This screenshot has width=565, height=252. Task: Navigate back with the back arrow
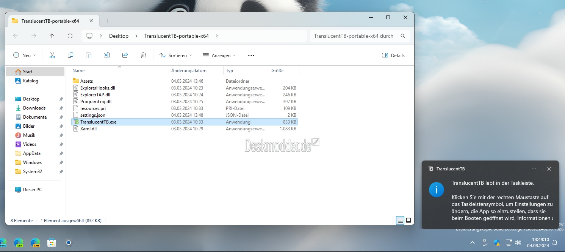tap(16, 36)
